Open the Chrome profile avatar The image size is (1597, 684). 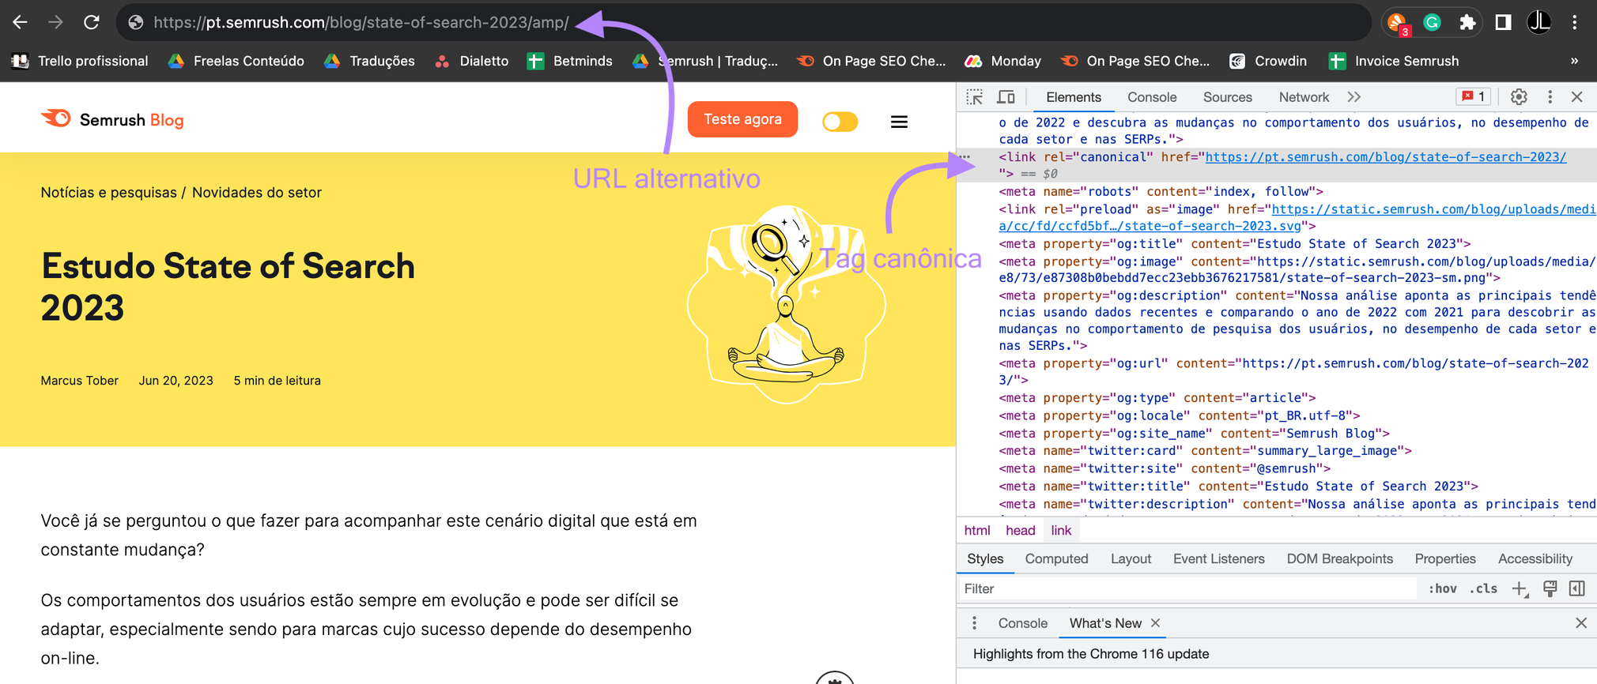pos(1539,22)
